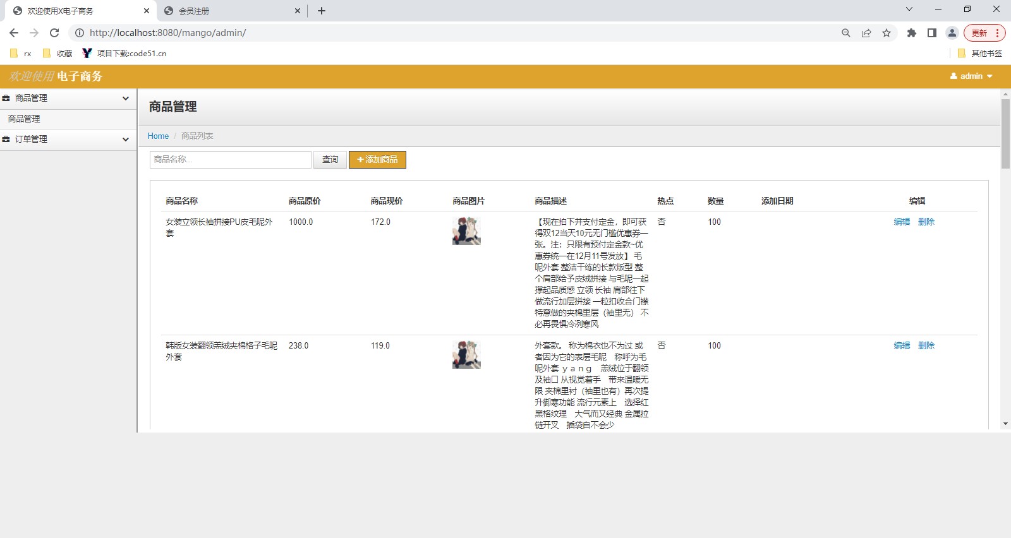
Task: Click the scrollbar down arrow
Action: [1005, 424]
